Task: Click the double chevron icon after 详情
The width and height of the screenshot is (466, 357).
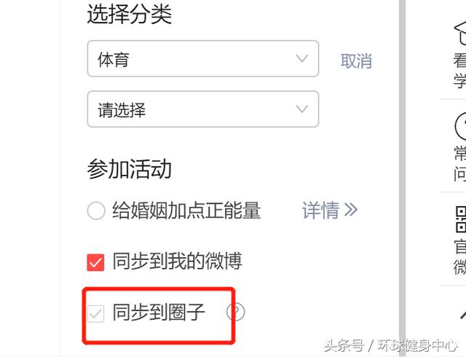Action: (351, 210)
